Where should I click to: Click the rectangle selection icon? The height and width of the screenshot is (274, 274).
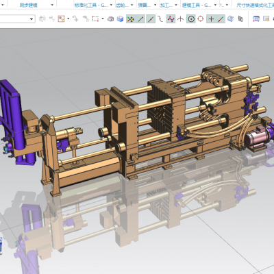95,19
